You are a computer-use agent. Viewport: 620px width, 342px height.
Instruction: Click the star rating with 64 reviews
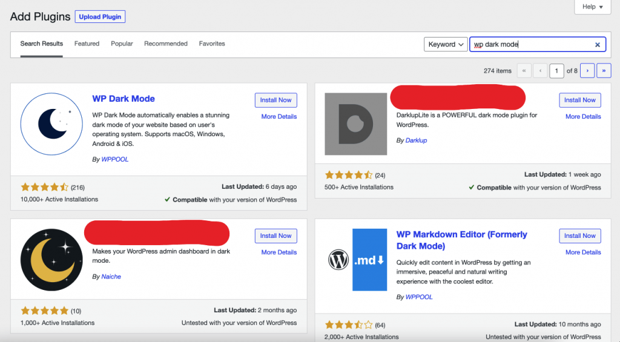[x=349, y=325]
